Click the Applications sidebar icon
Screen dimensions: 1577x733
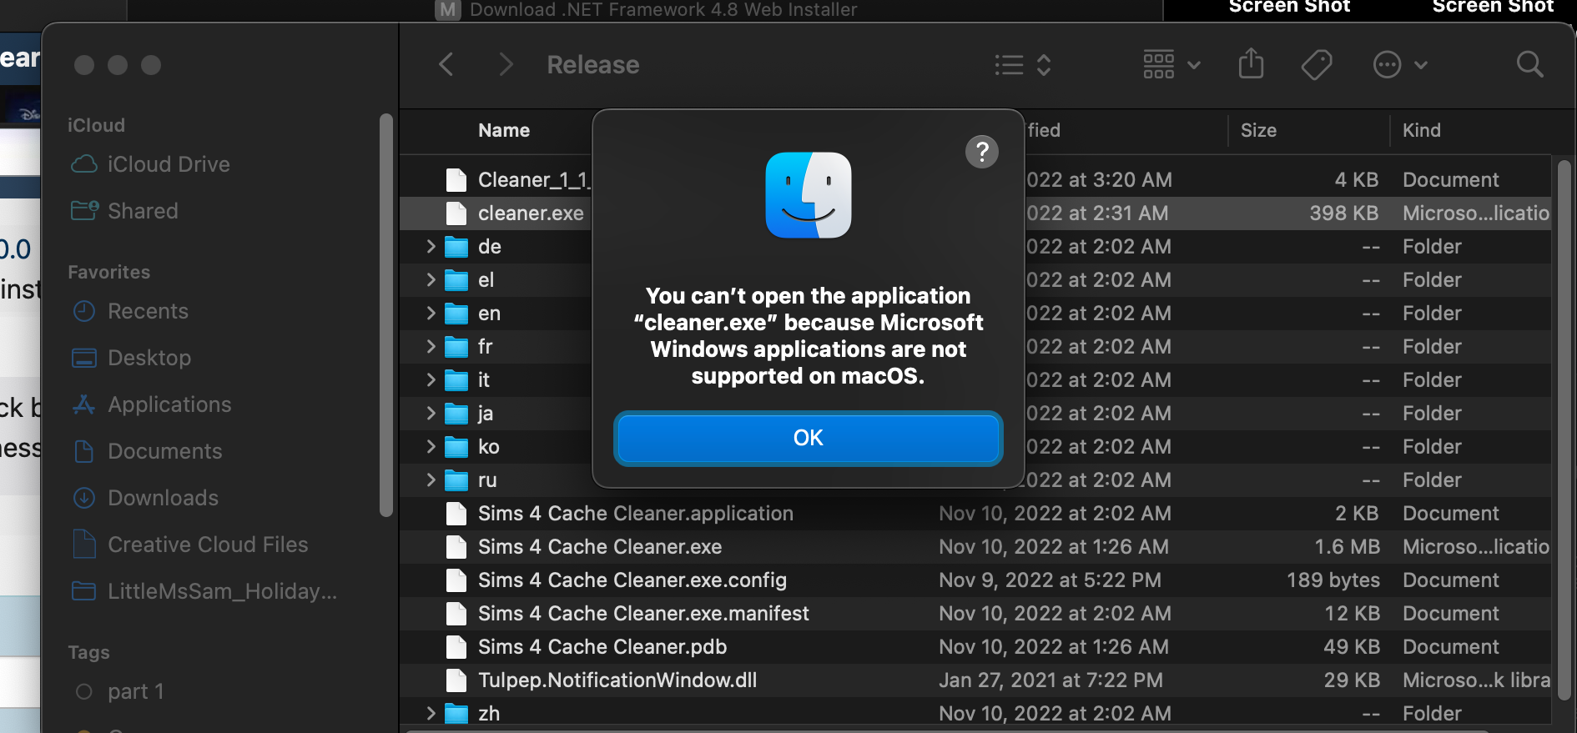(x=84, y=404)
